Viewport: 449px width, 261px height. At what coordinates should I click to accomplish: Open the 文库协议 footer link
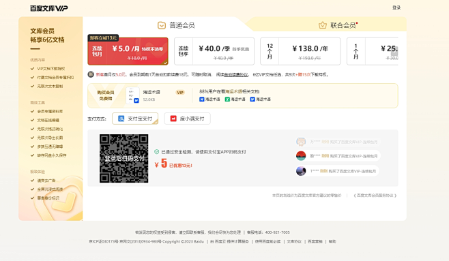tap(294, 241)
